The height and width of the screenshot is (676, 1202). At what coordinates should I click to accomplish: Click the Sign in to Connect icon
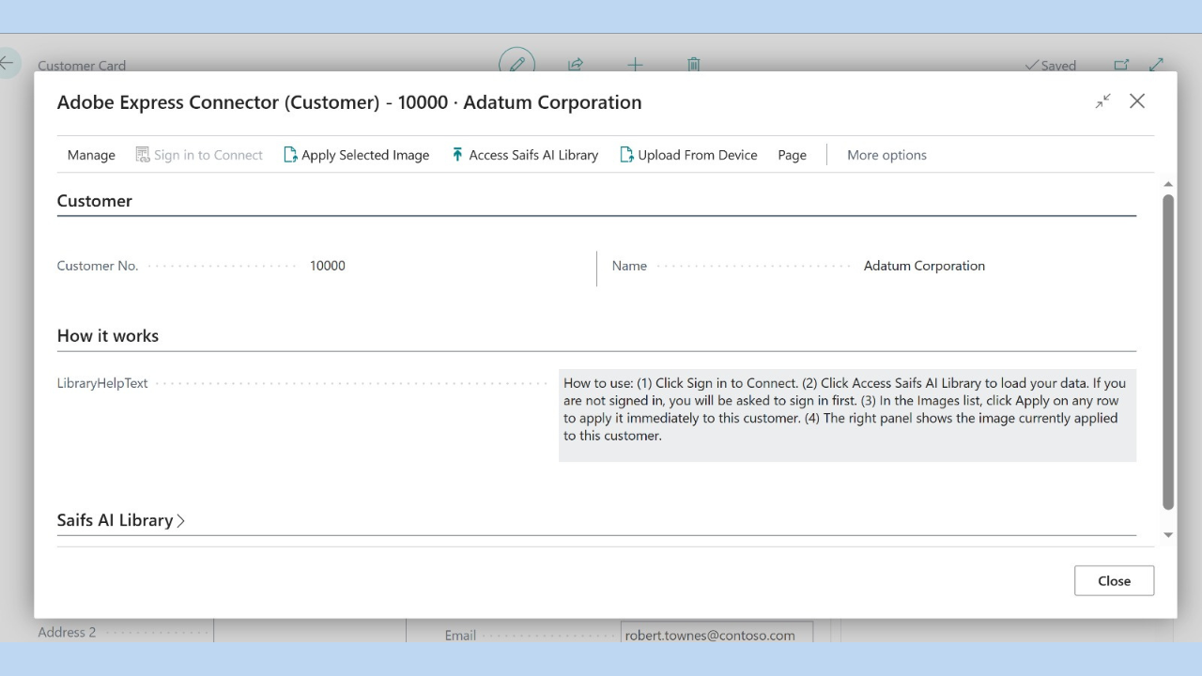tap(143, 155)
